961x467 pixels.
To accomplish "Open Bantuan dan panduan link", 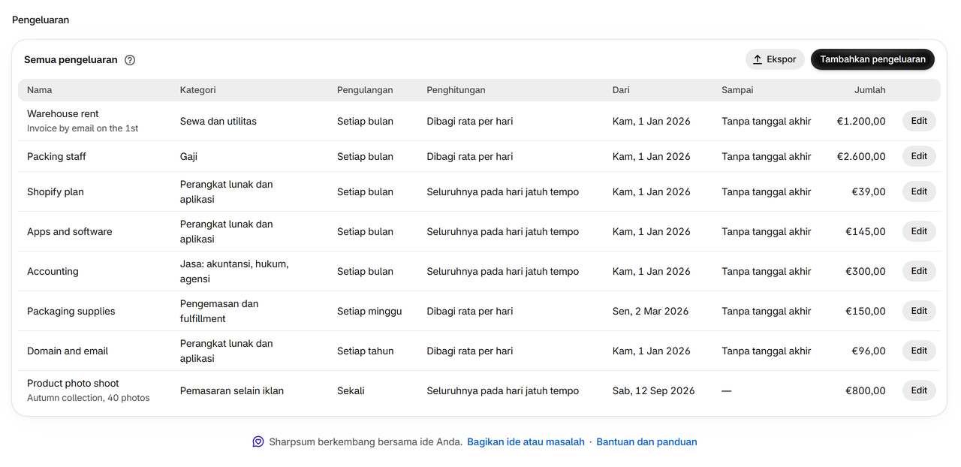I will (x=646, y=442).
